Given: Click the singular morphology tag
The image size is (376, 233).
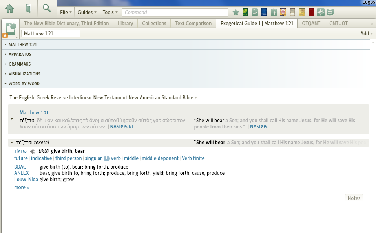Looking at the screenshot, I should pyautogui.click(x=93, y=158).
